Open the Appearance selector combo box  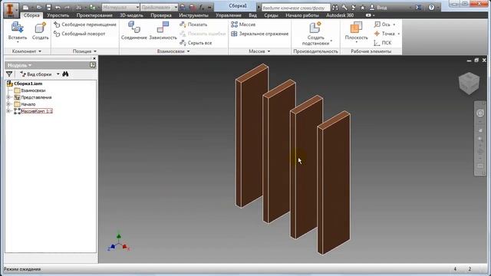click(159, 7)
